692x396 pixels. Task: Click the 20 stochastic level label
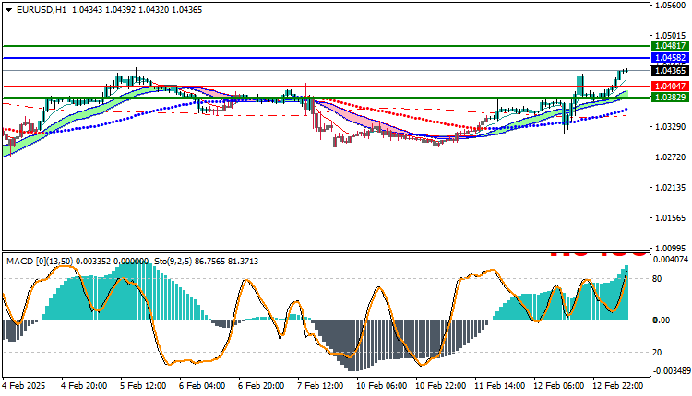657,353
